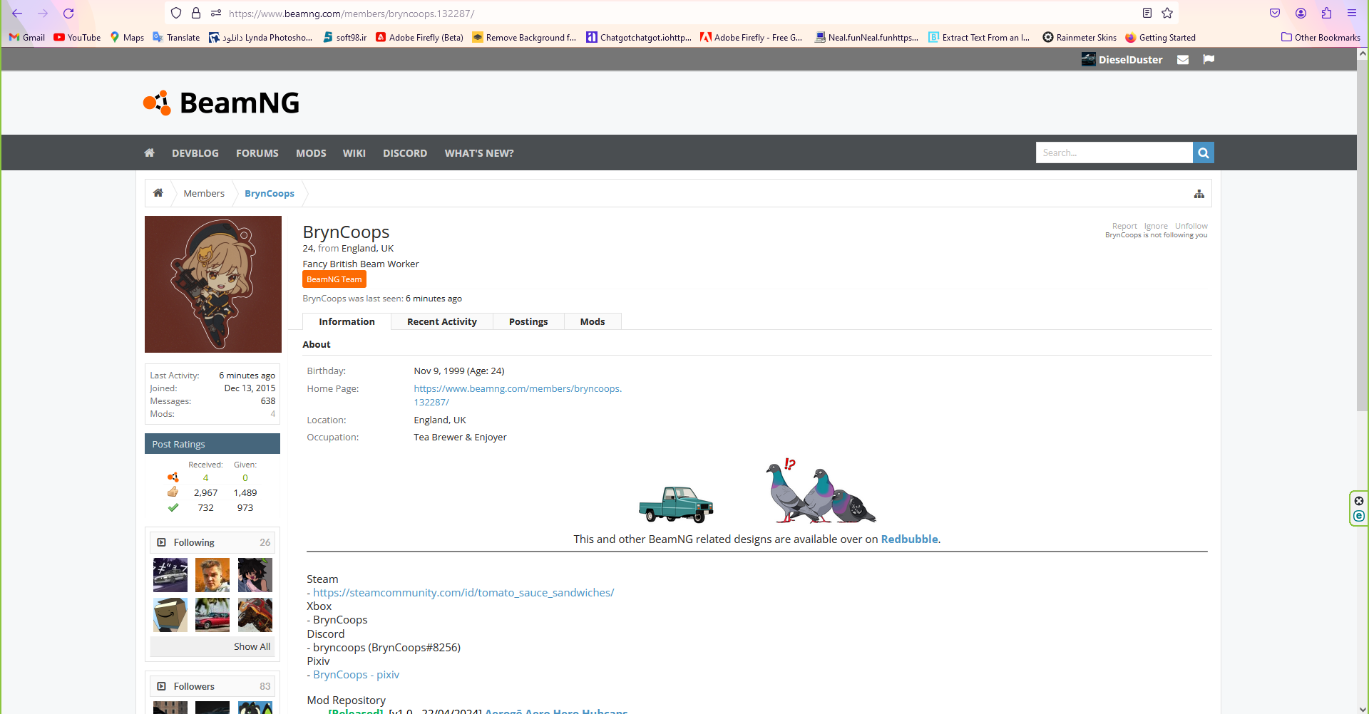Report this profile
Image resolution: width=1369 pixels, height=714 pixels.
(x=1124, y=226)
